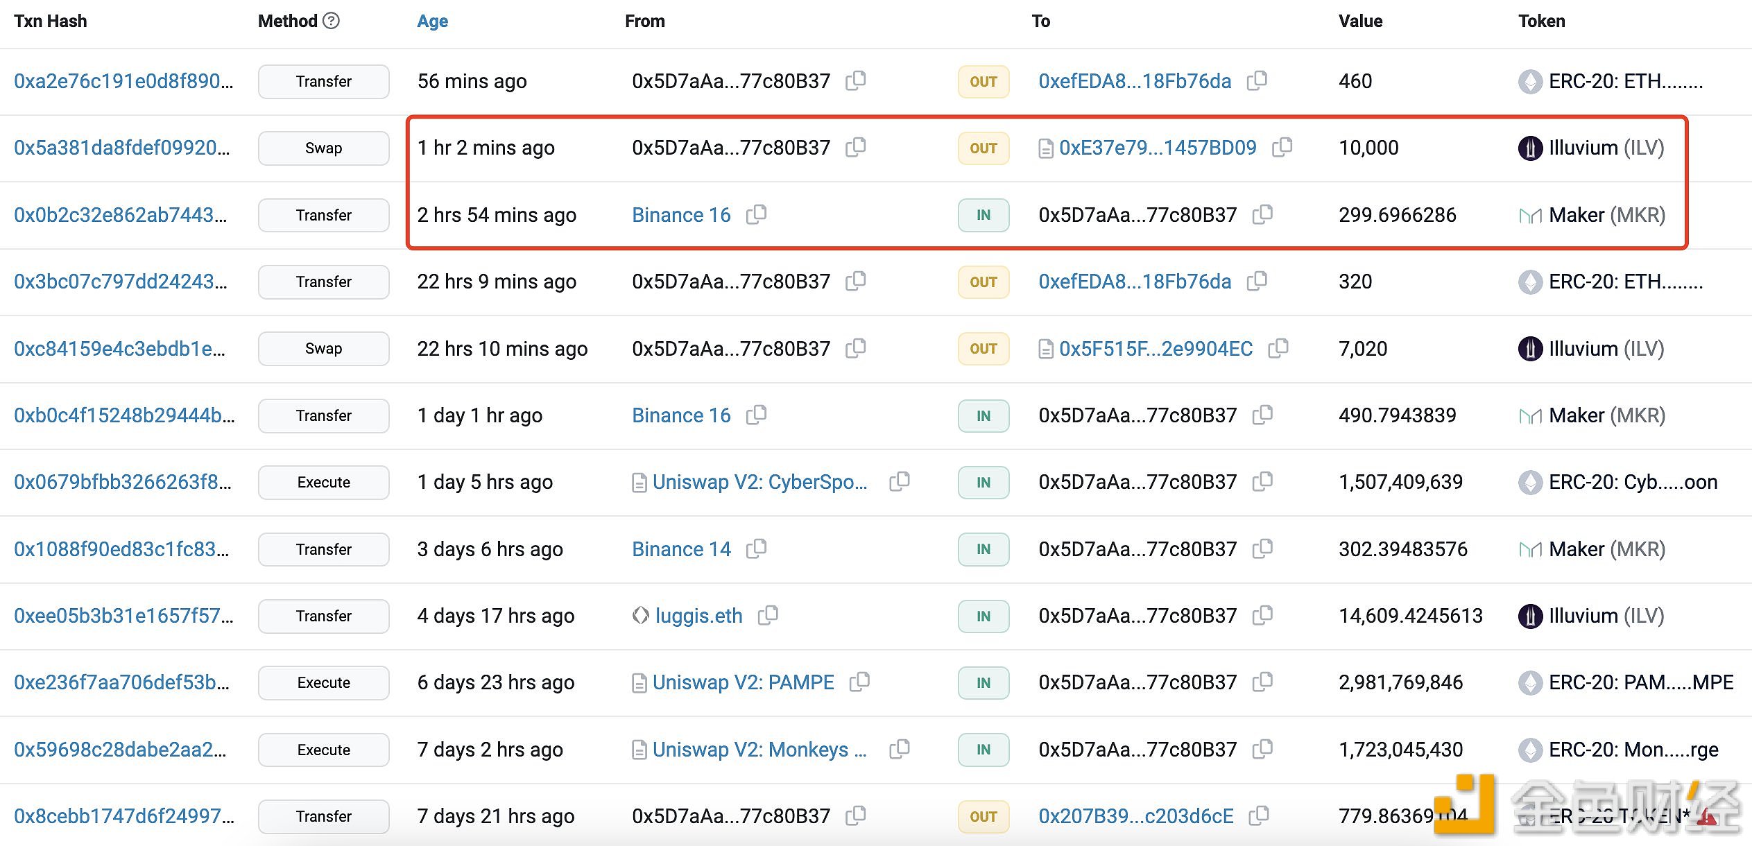Select value 14,609.4245613

click(1411, 616)
